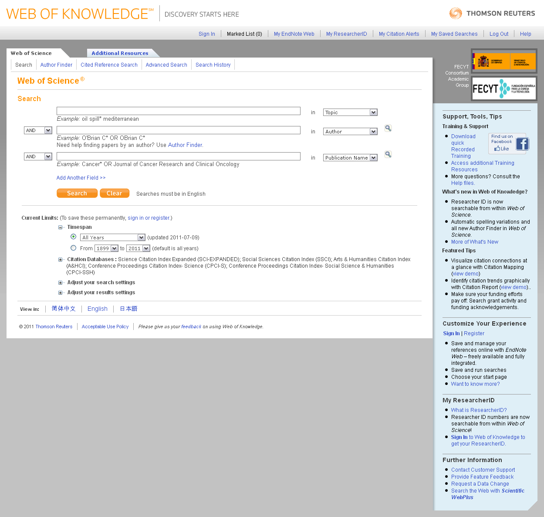Click the Help link in top bar
The height and width of the screenshot is (517, 544).
[x=526, y=34]
